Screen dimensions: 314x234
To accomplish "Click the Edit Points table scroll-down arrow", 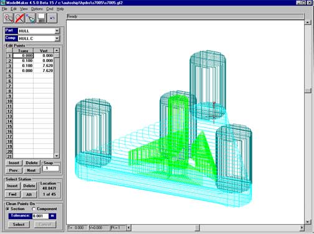I will pos(57,156).
